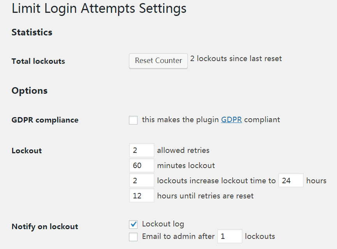Viewport: 337px width, 249px height.
Task: Click the 'GDPR compliance' row label
Action: click(45, 120)
